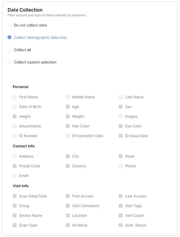Uncheck the Visit Comments checkbox

pyautogui.click(x=68, y=206)
